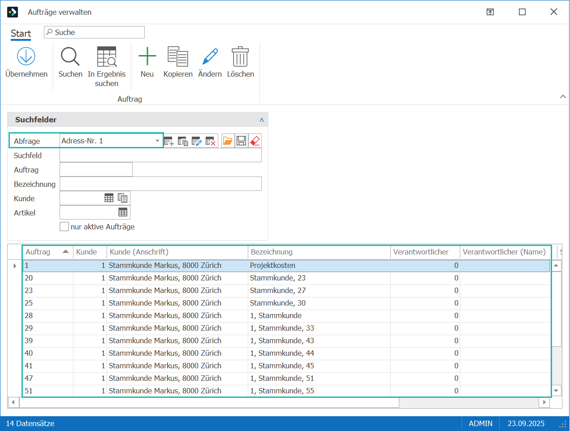Sort by the Auftrag column header
This screenshot has height=431, width=570.
(x=48, y=252)
